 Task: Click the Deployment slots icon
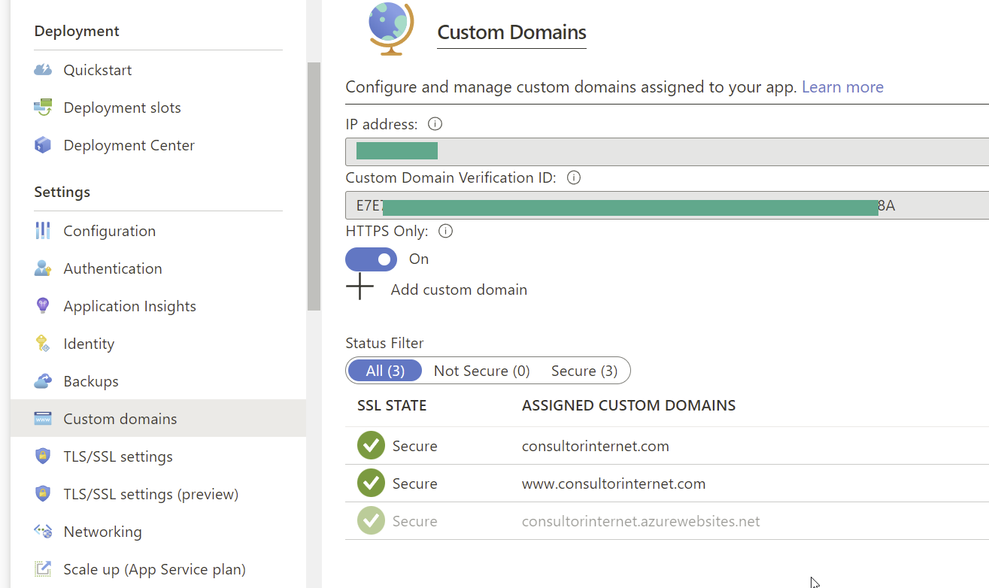click(x=43, y=108)
